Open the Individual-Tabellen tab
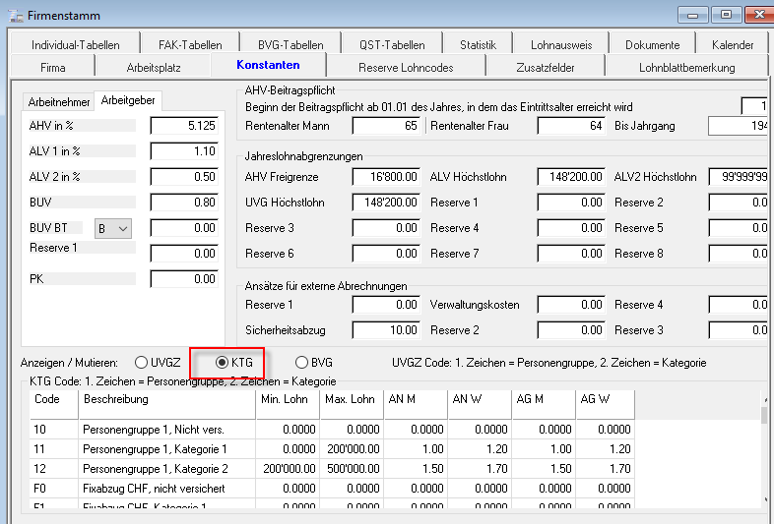 [x=75, y=45]
